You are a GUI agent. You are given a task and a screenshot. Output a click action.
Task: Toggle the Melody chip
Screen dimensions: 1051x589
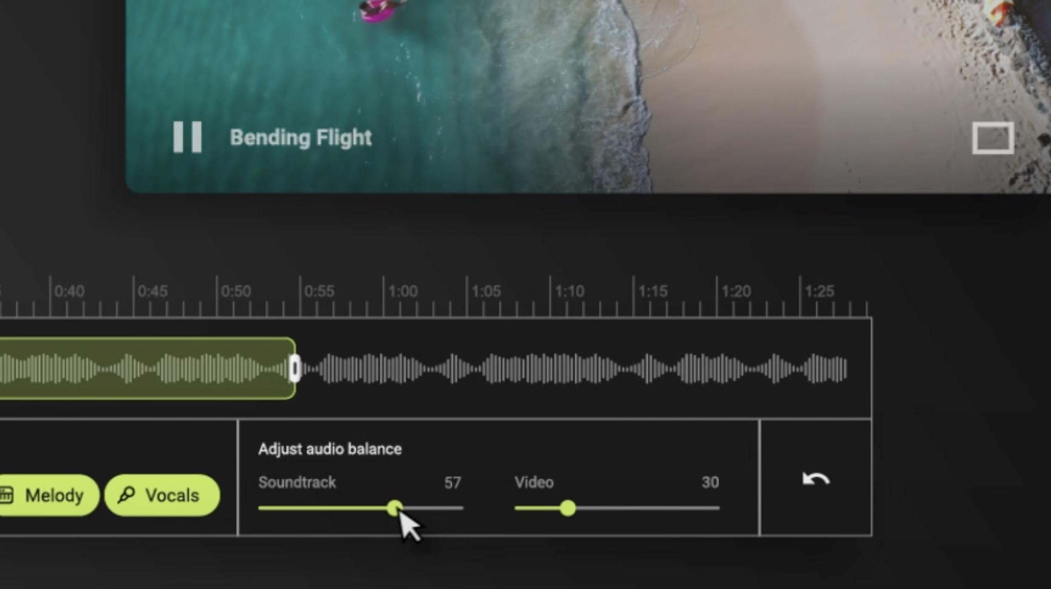coord(48,495)
